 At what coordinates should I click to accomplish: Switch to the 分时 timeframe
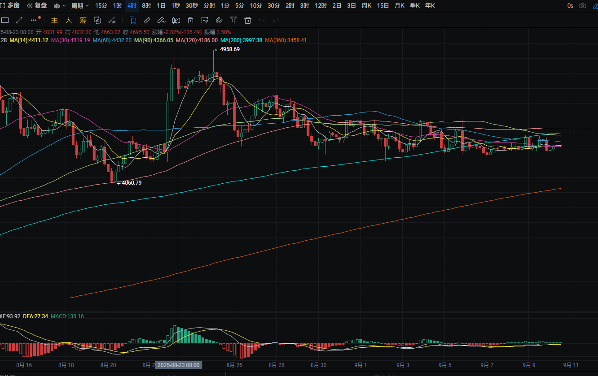point(209,6)
